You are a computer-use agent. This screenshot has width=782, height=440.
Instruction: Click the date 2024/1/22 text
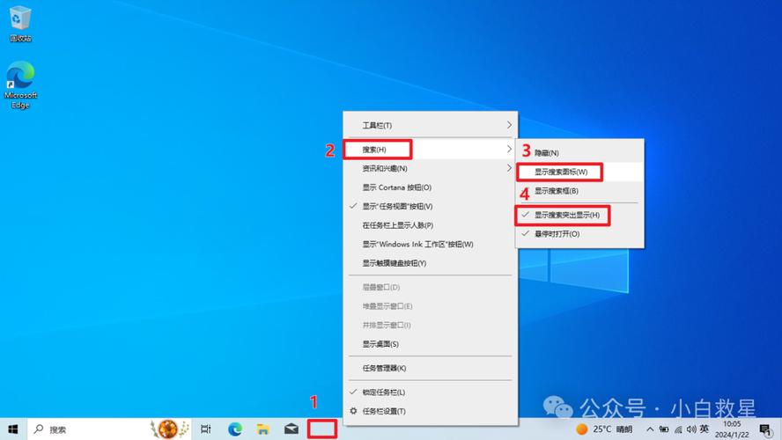(x=732, y=435)
